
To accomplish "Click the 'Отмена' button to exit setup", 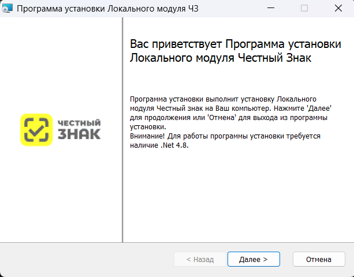I will click(x=319, y=259).
